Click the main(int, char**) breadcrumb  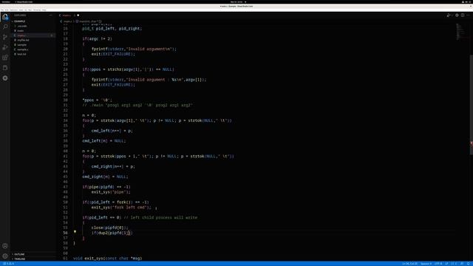pos(89,21)
